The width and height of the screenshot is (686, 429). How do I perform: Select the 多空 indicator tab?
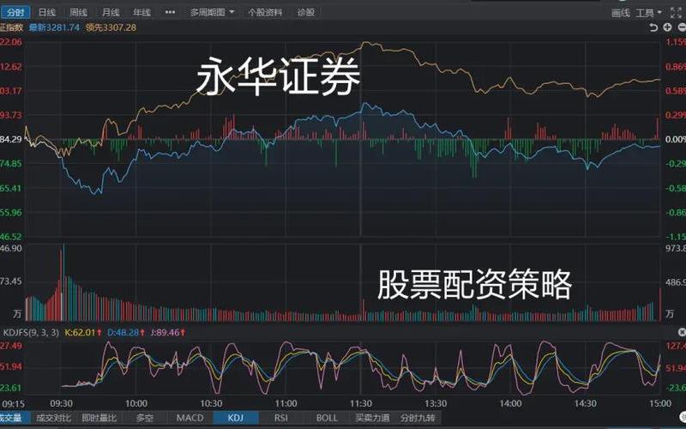pyautogui.click(x=145, y=418)
